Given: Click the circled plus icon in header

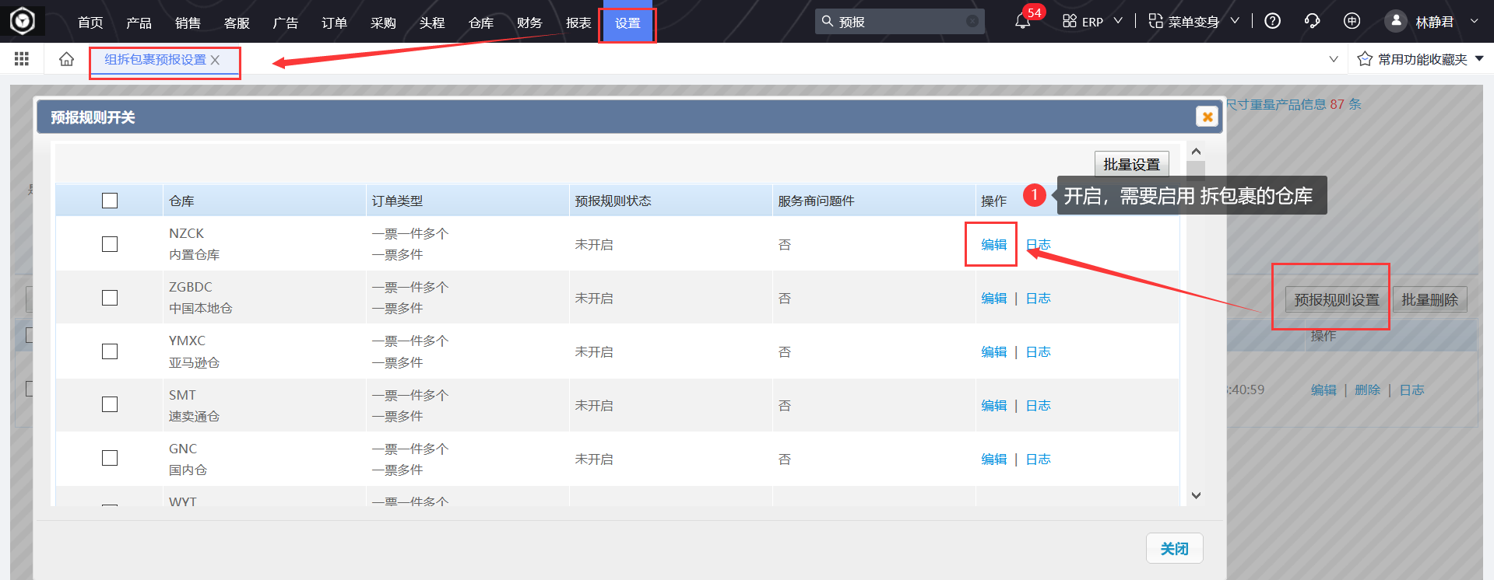Looking at the screenshot, I should coord(1352,21).
